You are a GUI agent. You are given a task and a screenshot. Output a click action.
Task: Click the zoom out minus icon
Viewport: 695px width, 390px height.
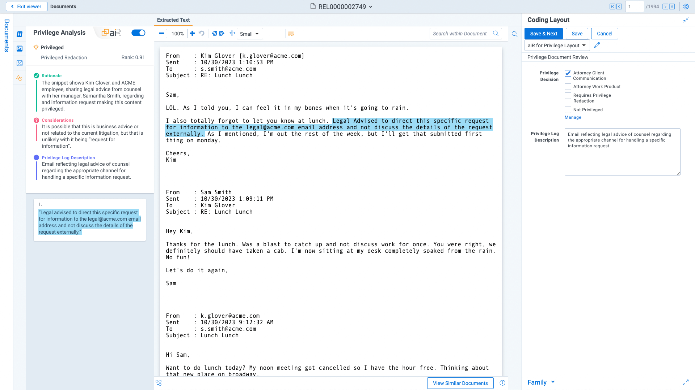(161, 34)
